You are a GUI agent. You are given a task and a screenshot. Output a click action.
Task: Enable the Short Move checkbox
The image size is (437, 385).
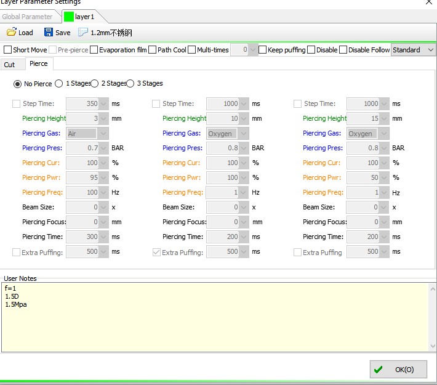click(x=8, y=50)
